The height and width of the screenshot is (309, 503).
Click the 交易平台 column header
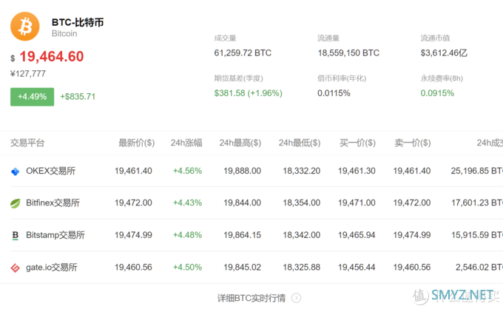pos(27,143)
